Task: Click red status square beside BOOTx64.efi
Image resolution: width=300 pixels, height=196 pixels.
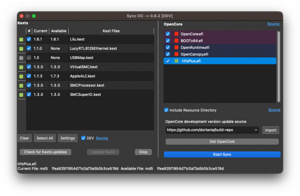Action: click(x=176, y=40)
